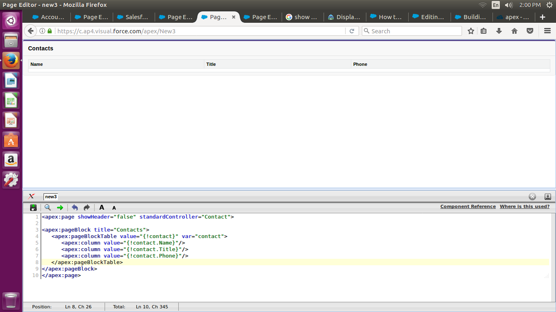Screen dimensions: 556x312
Task: Redo the edit using the forward arrow
Action: click(x=86, y=208)
